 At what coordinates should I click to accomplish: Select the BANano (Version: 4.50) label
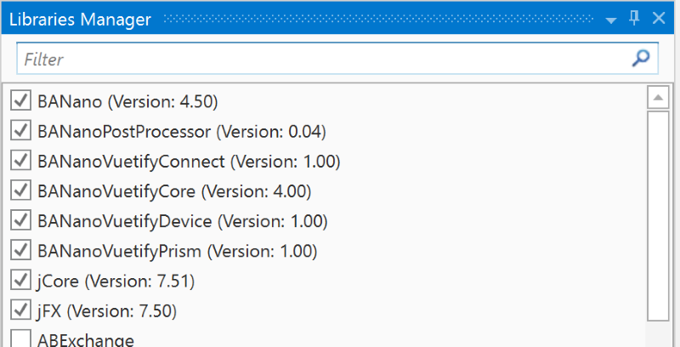(x=127, y=101)
